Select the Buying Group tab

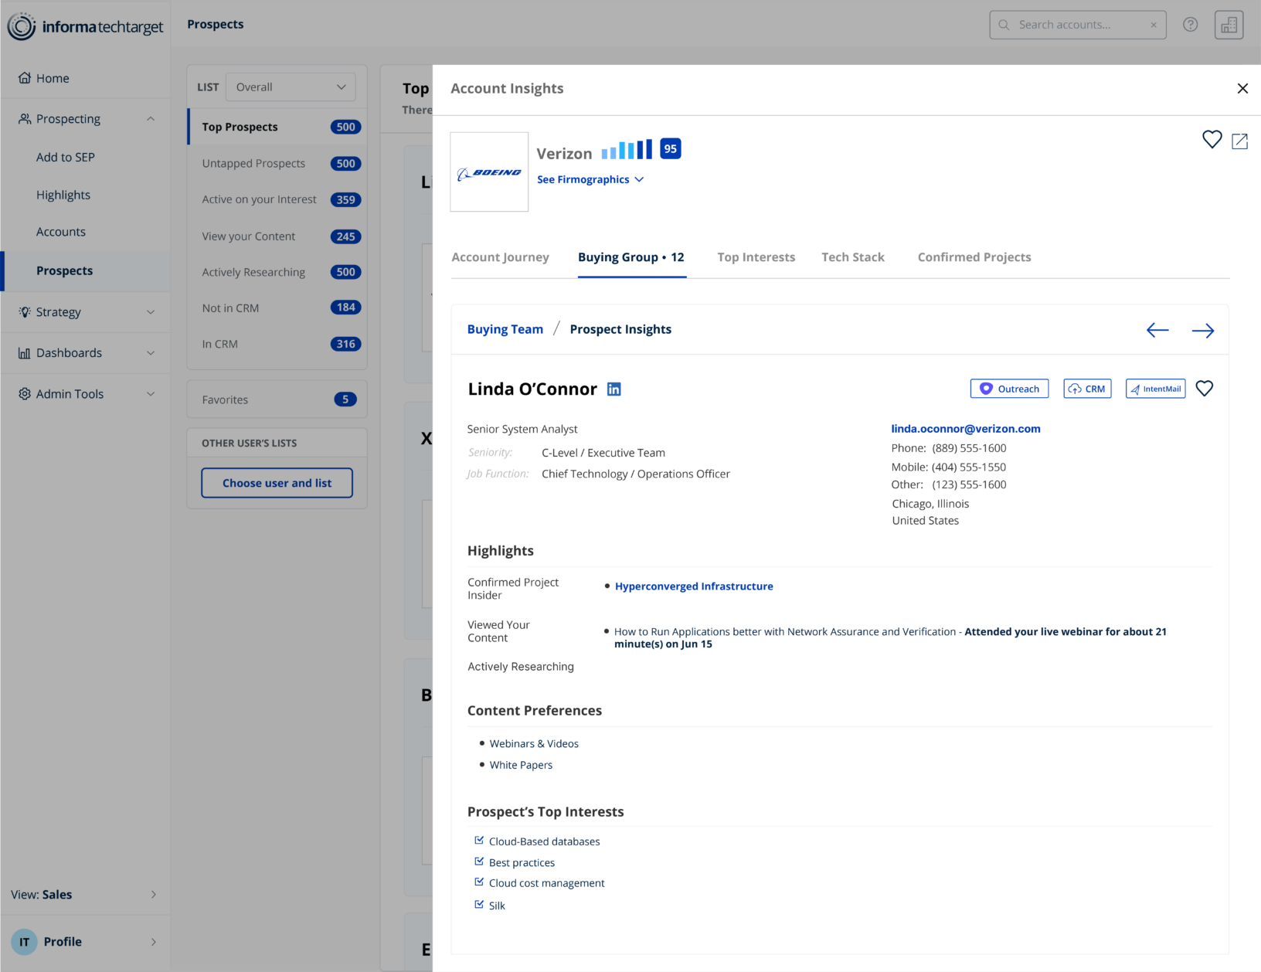click(631, 257)
